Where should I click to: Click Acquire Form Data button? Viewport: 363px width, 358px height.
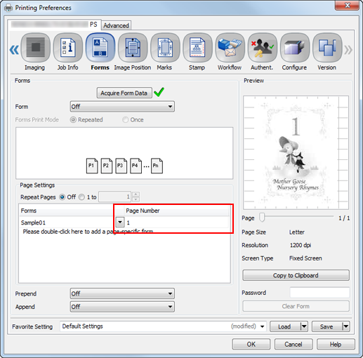click(124, 93)
